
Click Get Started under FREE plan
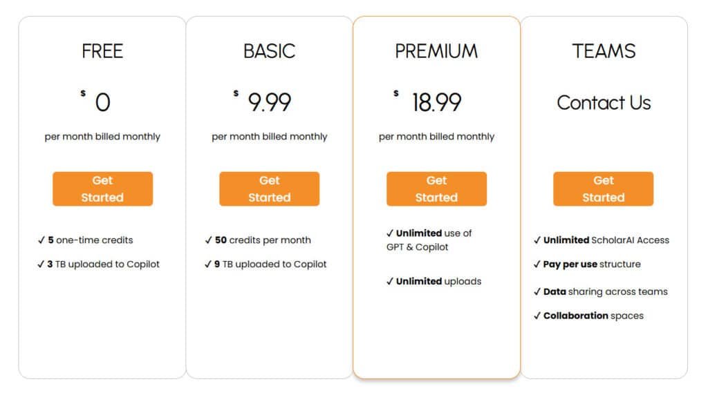point(102,189)
